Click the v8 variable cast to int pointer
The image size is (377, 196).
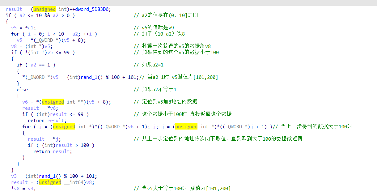(14, 46)
